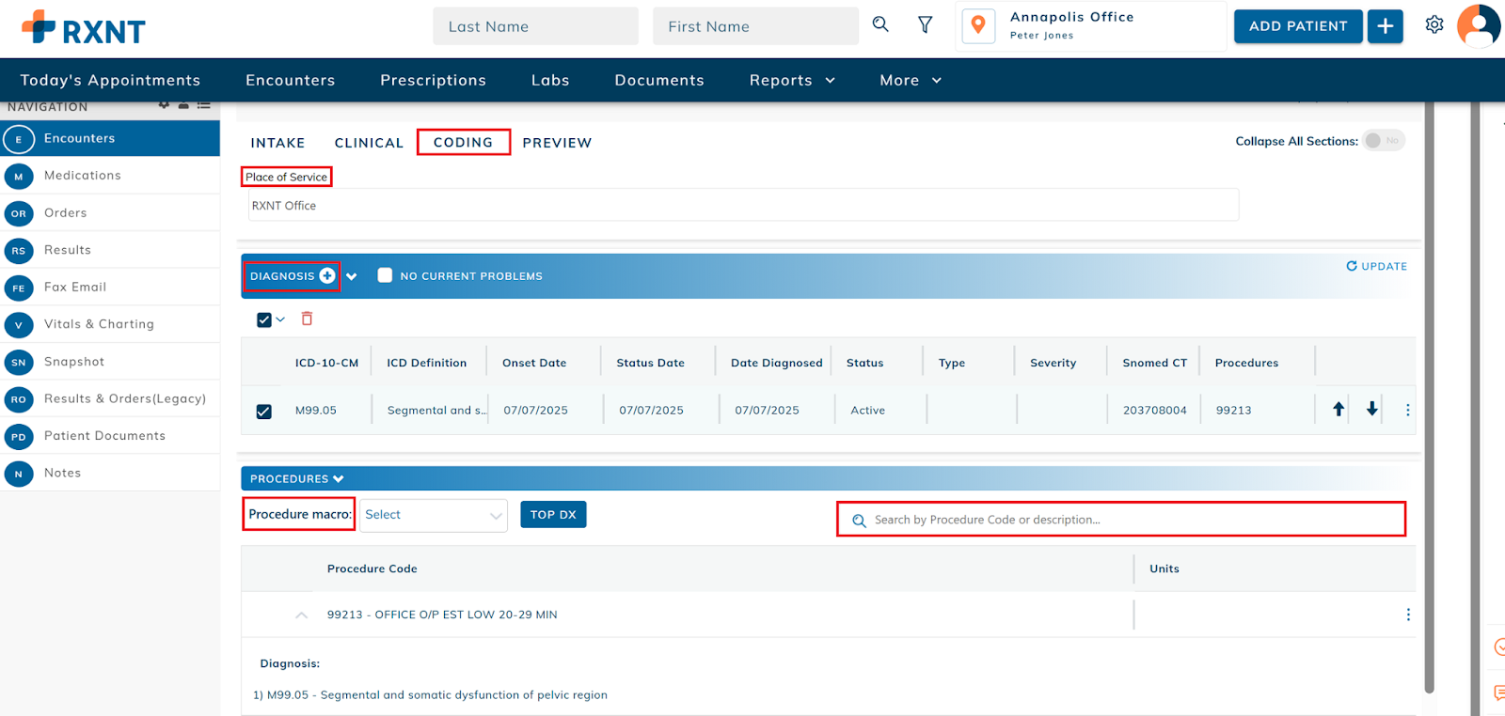Open the settings gear icon
This screenshot has height=716, width=1505.
(x=1434, y=25)
